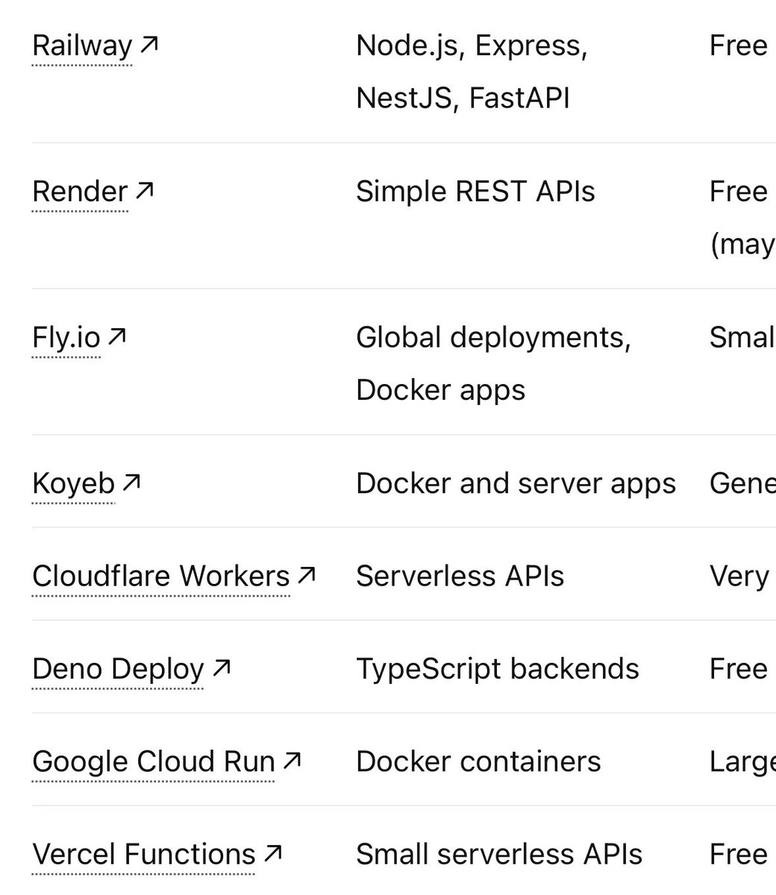Click the 'TypeScript backends' cell

point(497,669)
